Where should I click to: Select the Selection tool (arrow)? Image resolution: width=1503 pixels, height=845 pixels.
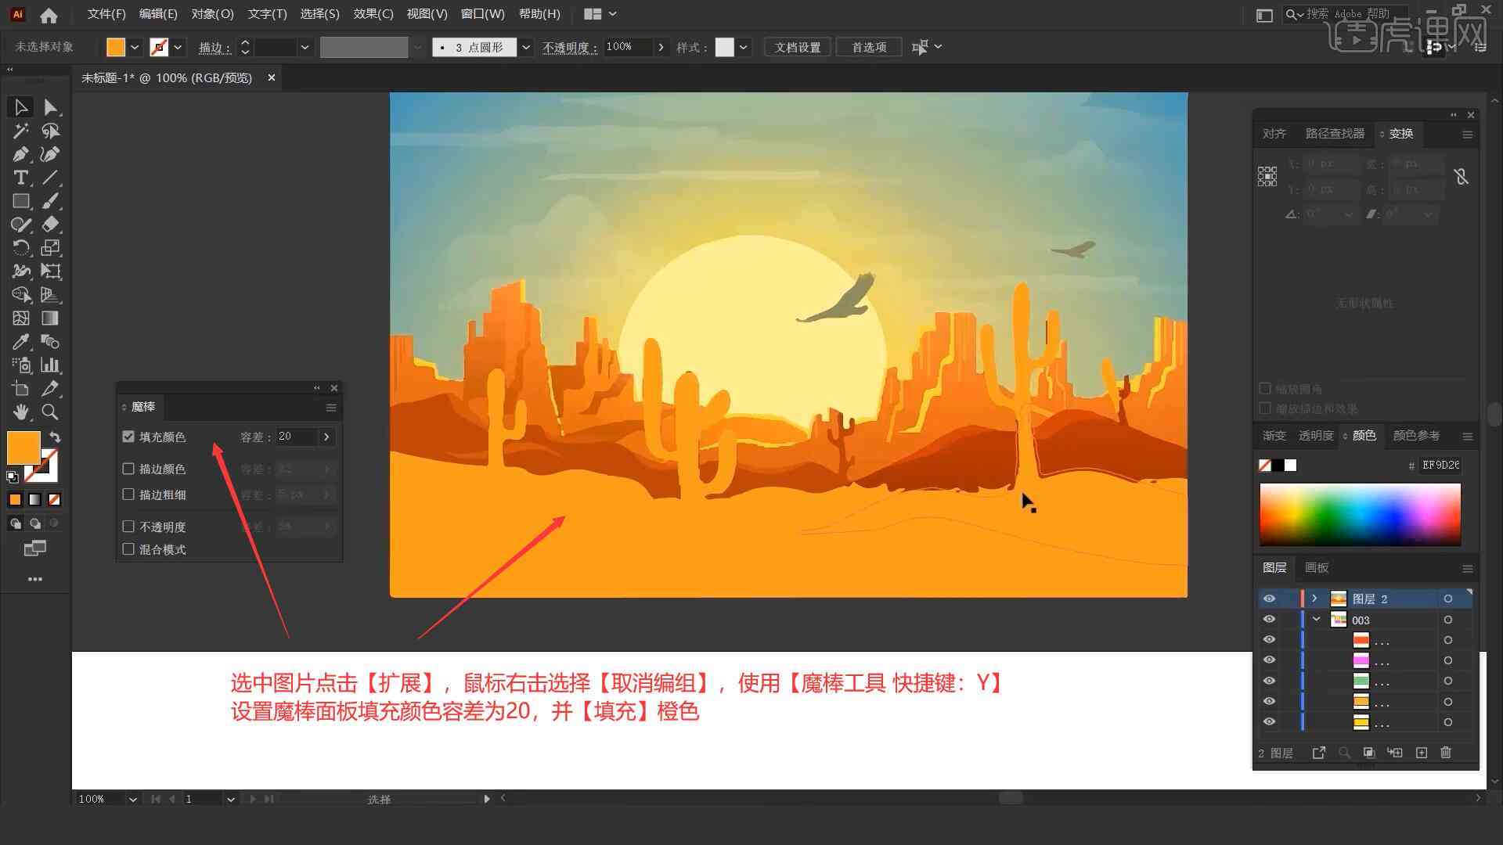[x=19, y=106]
